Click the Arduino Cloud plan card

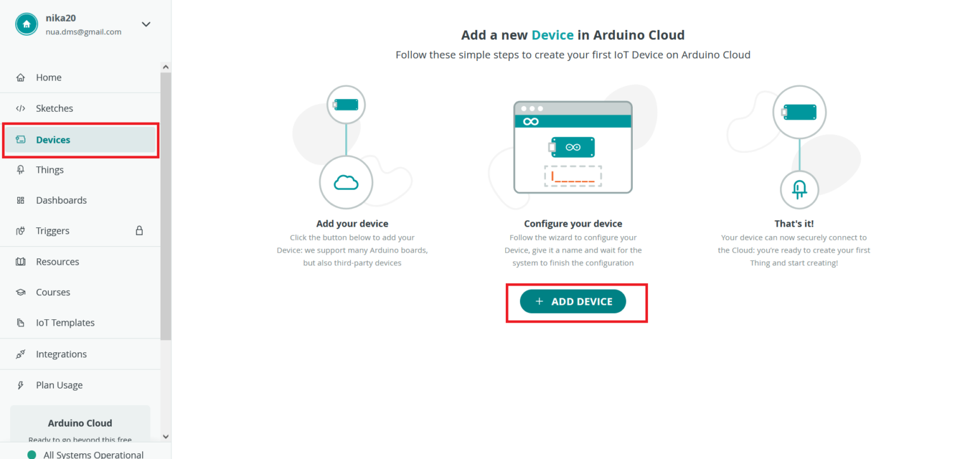[80, 424]
